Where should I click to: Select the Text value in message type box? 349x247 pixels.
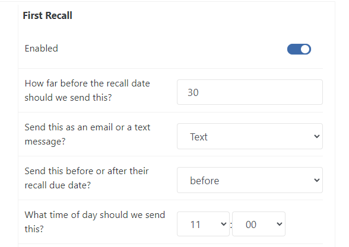[x=198, y=137]
